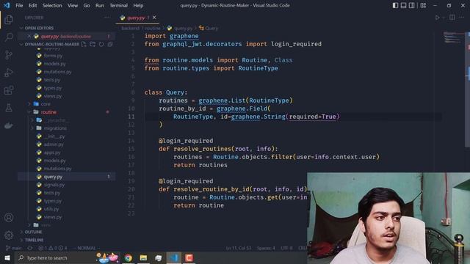Open forms.py in the explorer
Screen dimensions: 470x264
[x=53, y=56]
